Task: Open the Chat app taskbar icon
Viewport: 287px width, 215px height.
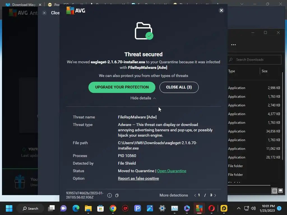Action: (64, 208)
